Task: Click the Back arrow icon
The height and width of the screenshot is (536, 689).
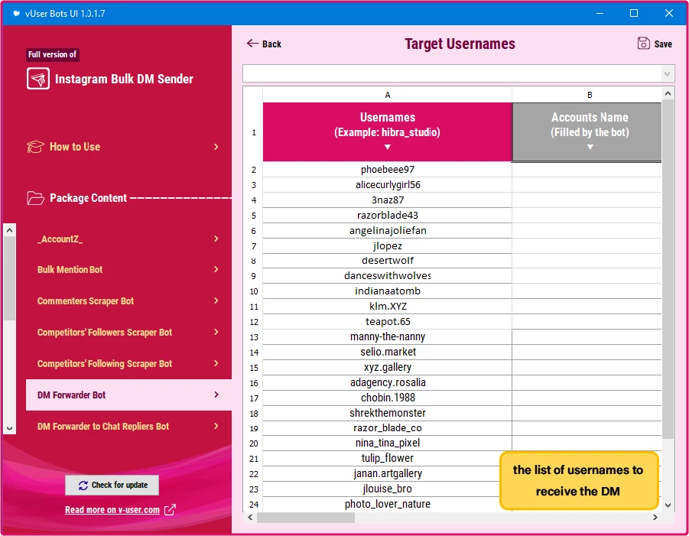Action: pyautogui.click(x=252, y=43)
